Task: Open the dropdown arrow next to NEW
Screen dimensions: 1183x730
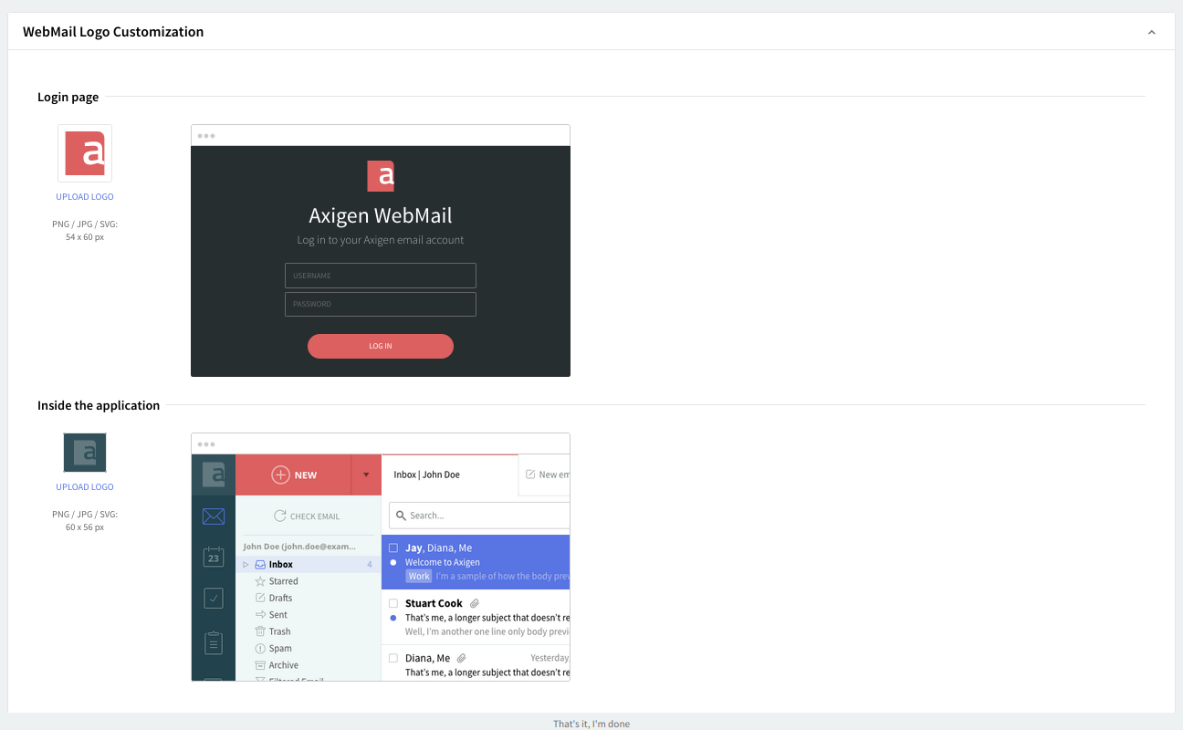Action: [x=366, y=475]
